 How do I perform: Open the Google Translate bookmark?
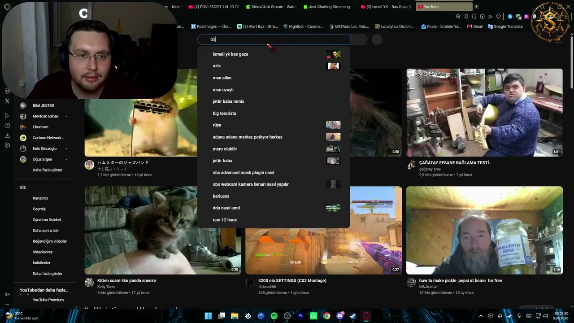505,26
